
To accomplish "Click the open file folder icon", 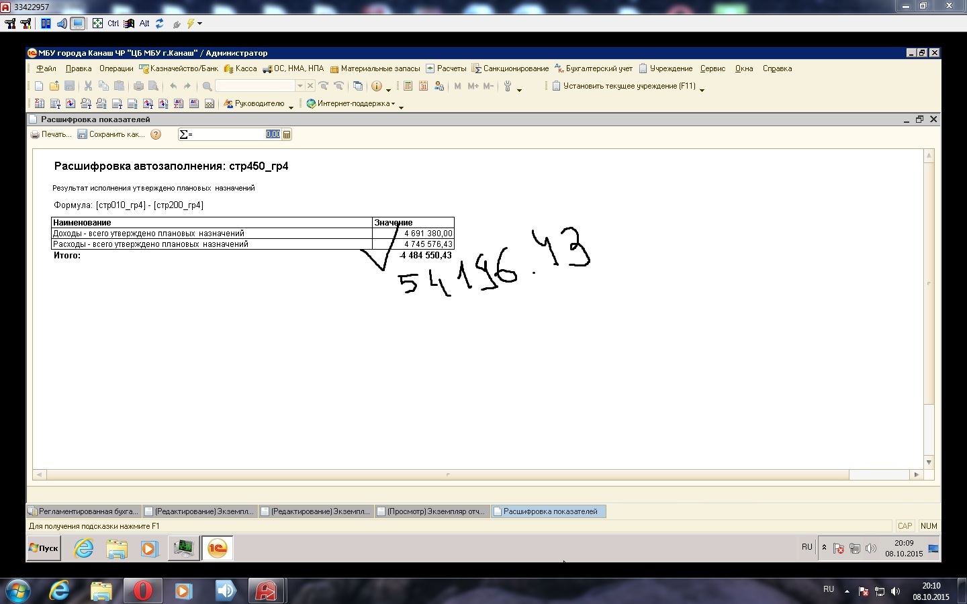I will click(54, 86).
